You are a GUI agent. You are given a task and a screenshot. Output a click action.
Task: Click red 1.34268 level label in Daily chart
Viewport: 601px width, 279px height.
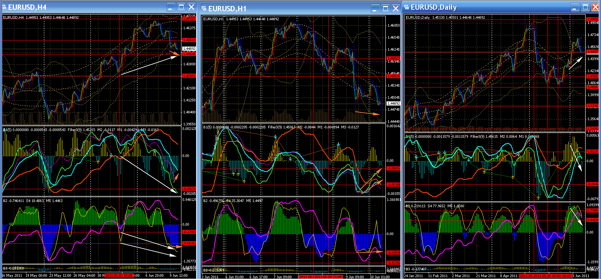593,129
